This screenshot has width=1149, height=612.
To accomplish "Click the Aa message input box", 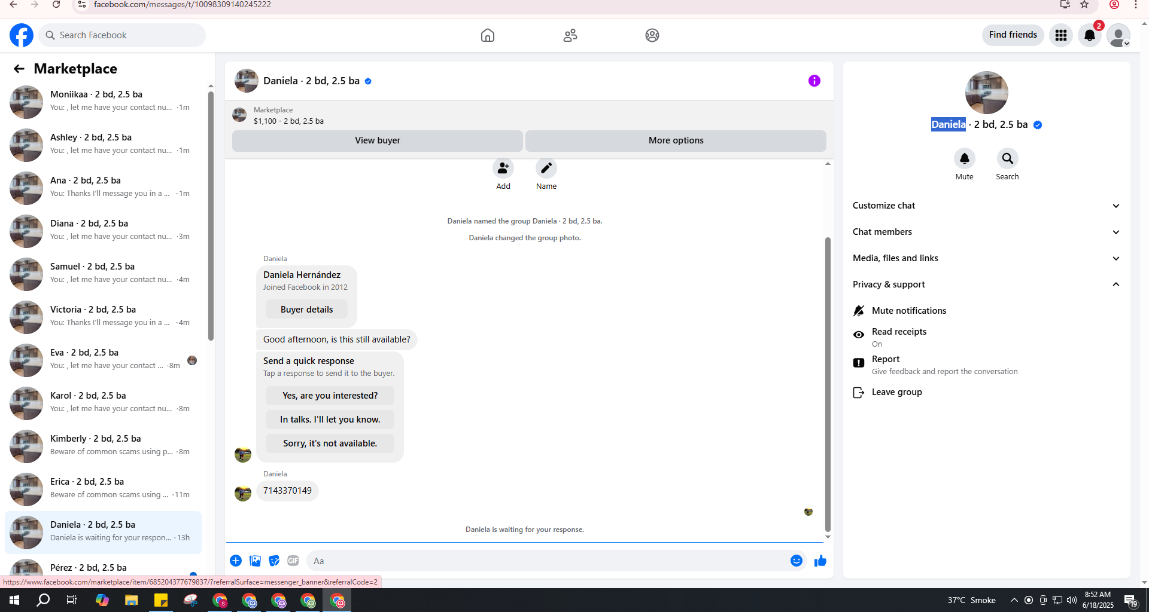I will tap(547, 561).
